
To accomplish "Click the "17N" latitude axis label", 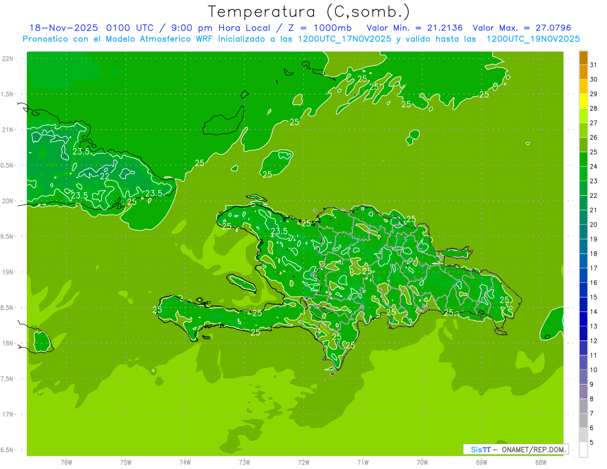I will (8, 414).
